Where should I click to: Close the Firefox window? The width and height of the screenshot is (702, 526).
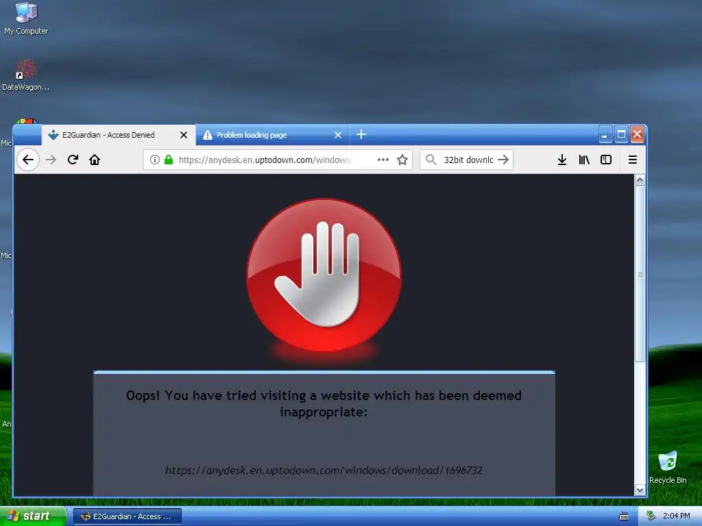[637, 135]
